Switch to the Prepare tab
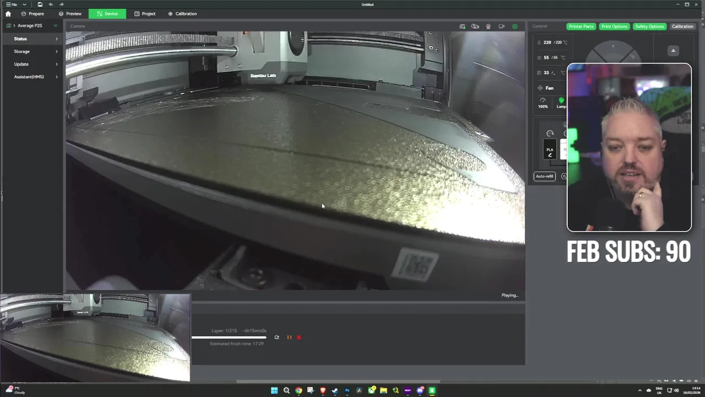This screenshot has width=705, height=397. pyautogui.click(x=32, y=14)
